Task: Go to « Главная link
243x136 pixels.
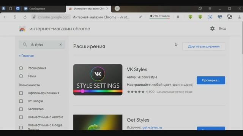Action: (x=26, y=56)
